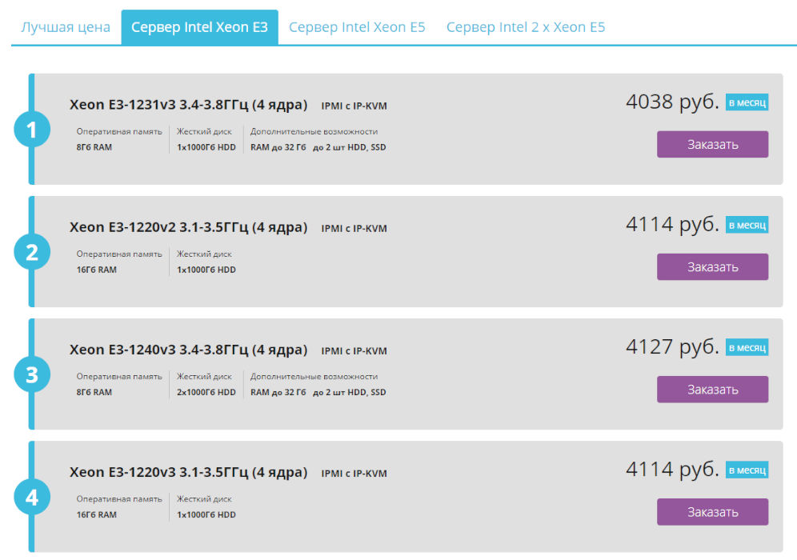Switch to the "Лучшая цена" tab
The width and height of the screenshot is (797, 560).
click(x=66, y=27)
